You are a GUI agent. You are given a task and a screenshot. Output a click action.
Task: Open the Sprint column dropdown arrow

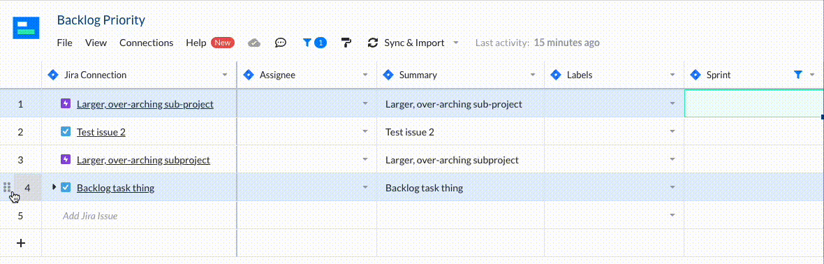tap(812, 75)
